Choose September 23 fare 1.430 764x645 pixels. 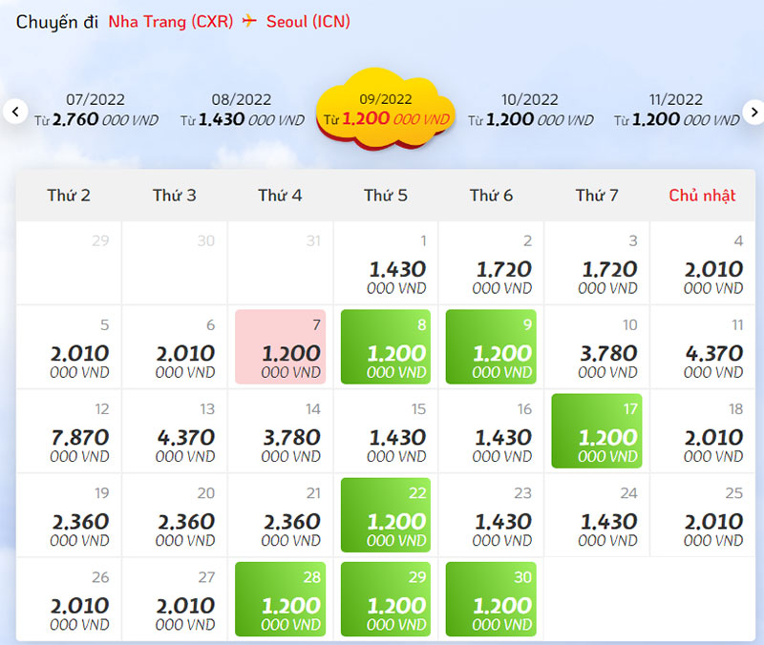491,515
